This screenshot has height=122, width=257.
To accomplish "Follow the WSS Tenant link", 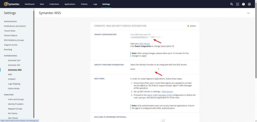I will (x=145, y=44).
